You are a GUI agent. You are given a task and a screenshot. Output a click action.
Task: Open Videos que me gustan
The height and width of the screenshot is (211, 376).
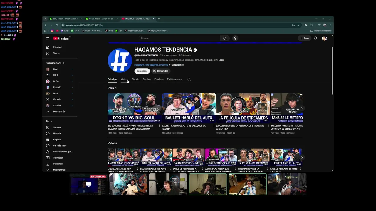pyautogui.click(x=63, y=152)
